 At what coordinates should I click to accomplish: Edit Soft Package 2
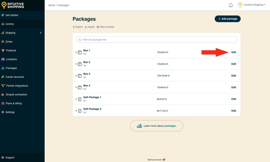[x=234, y=111]
